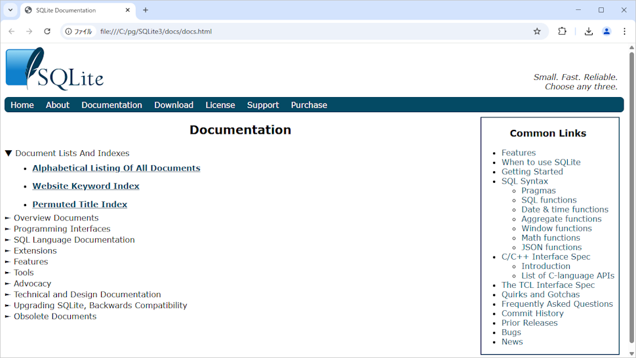636x358 pixels.
Task: Click the page vertical scrollbar
Action: pyautogui.click(x=631, y=197)
